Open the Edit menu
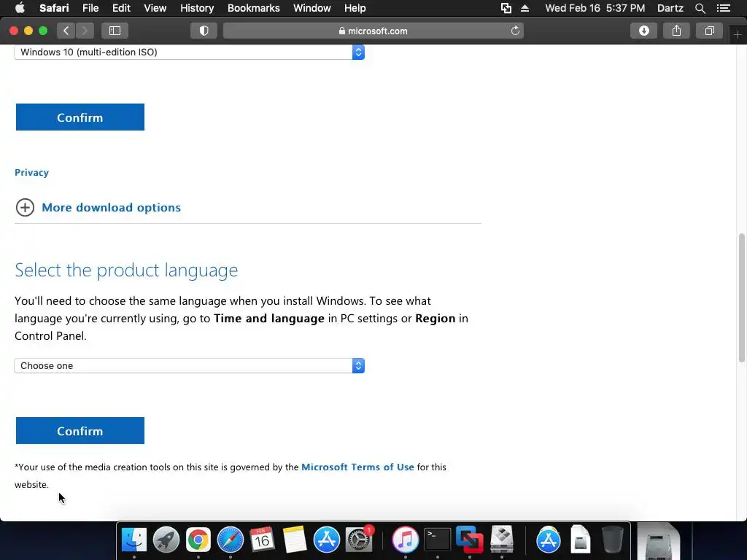 [x=121, y=8]
